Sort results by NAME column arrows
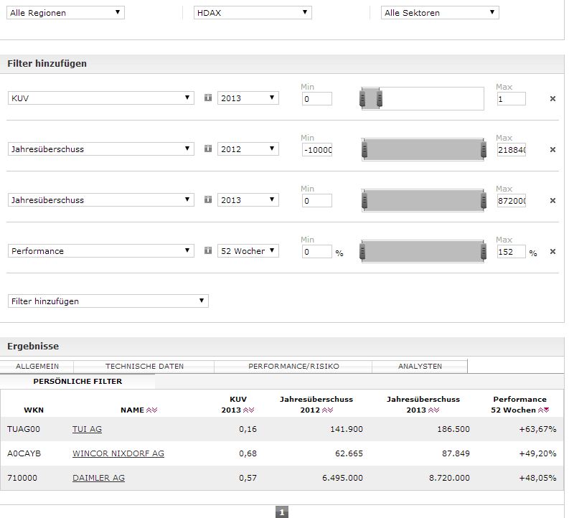This screenshot has height=518, width=569. pos(151,410)
